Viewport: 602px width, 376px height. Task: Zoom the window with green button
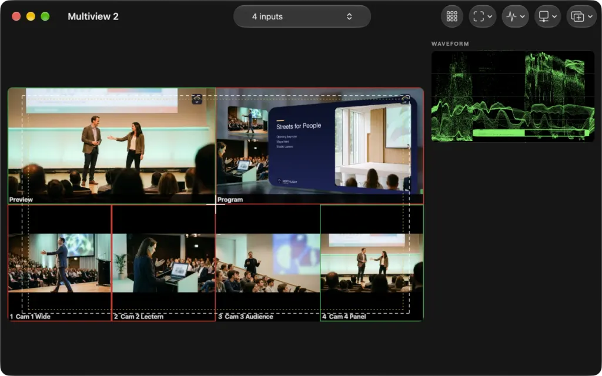click(x=45, y=16)
